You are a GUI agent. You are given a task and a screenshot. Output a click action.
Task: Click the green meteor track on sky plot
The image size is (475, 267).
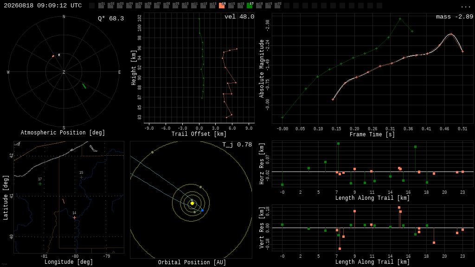point(84,86)
